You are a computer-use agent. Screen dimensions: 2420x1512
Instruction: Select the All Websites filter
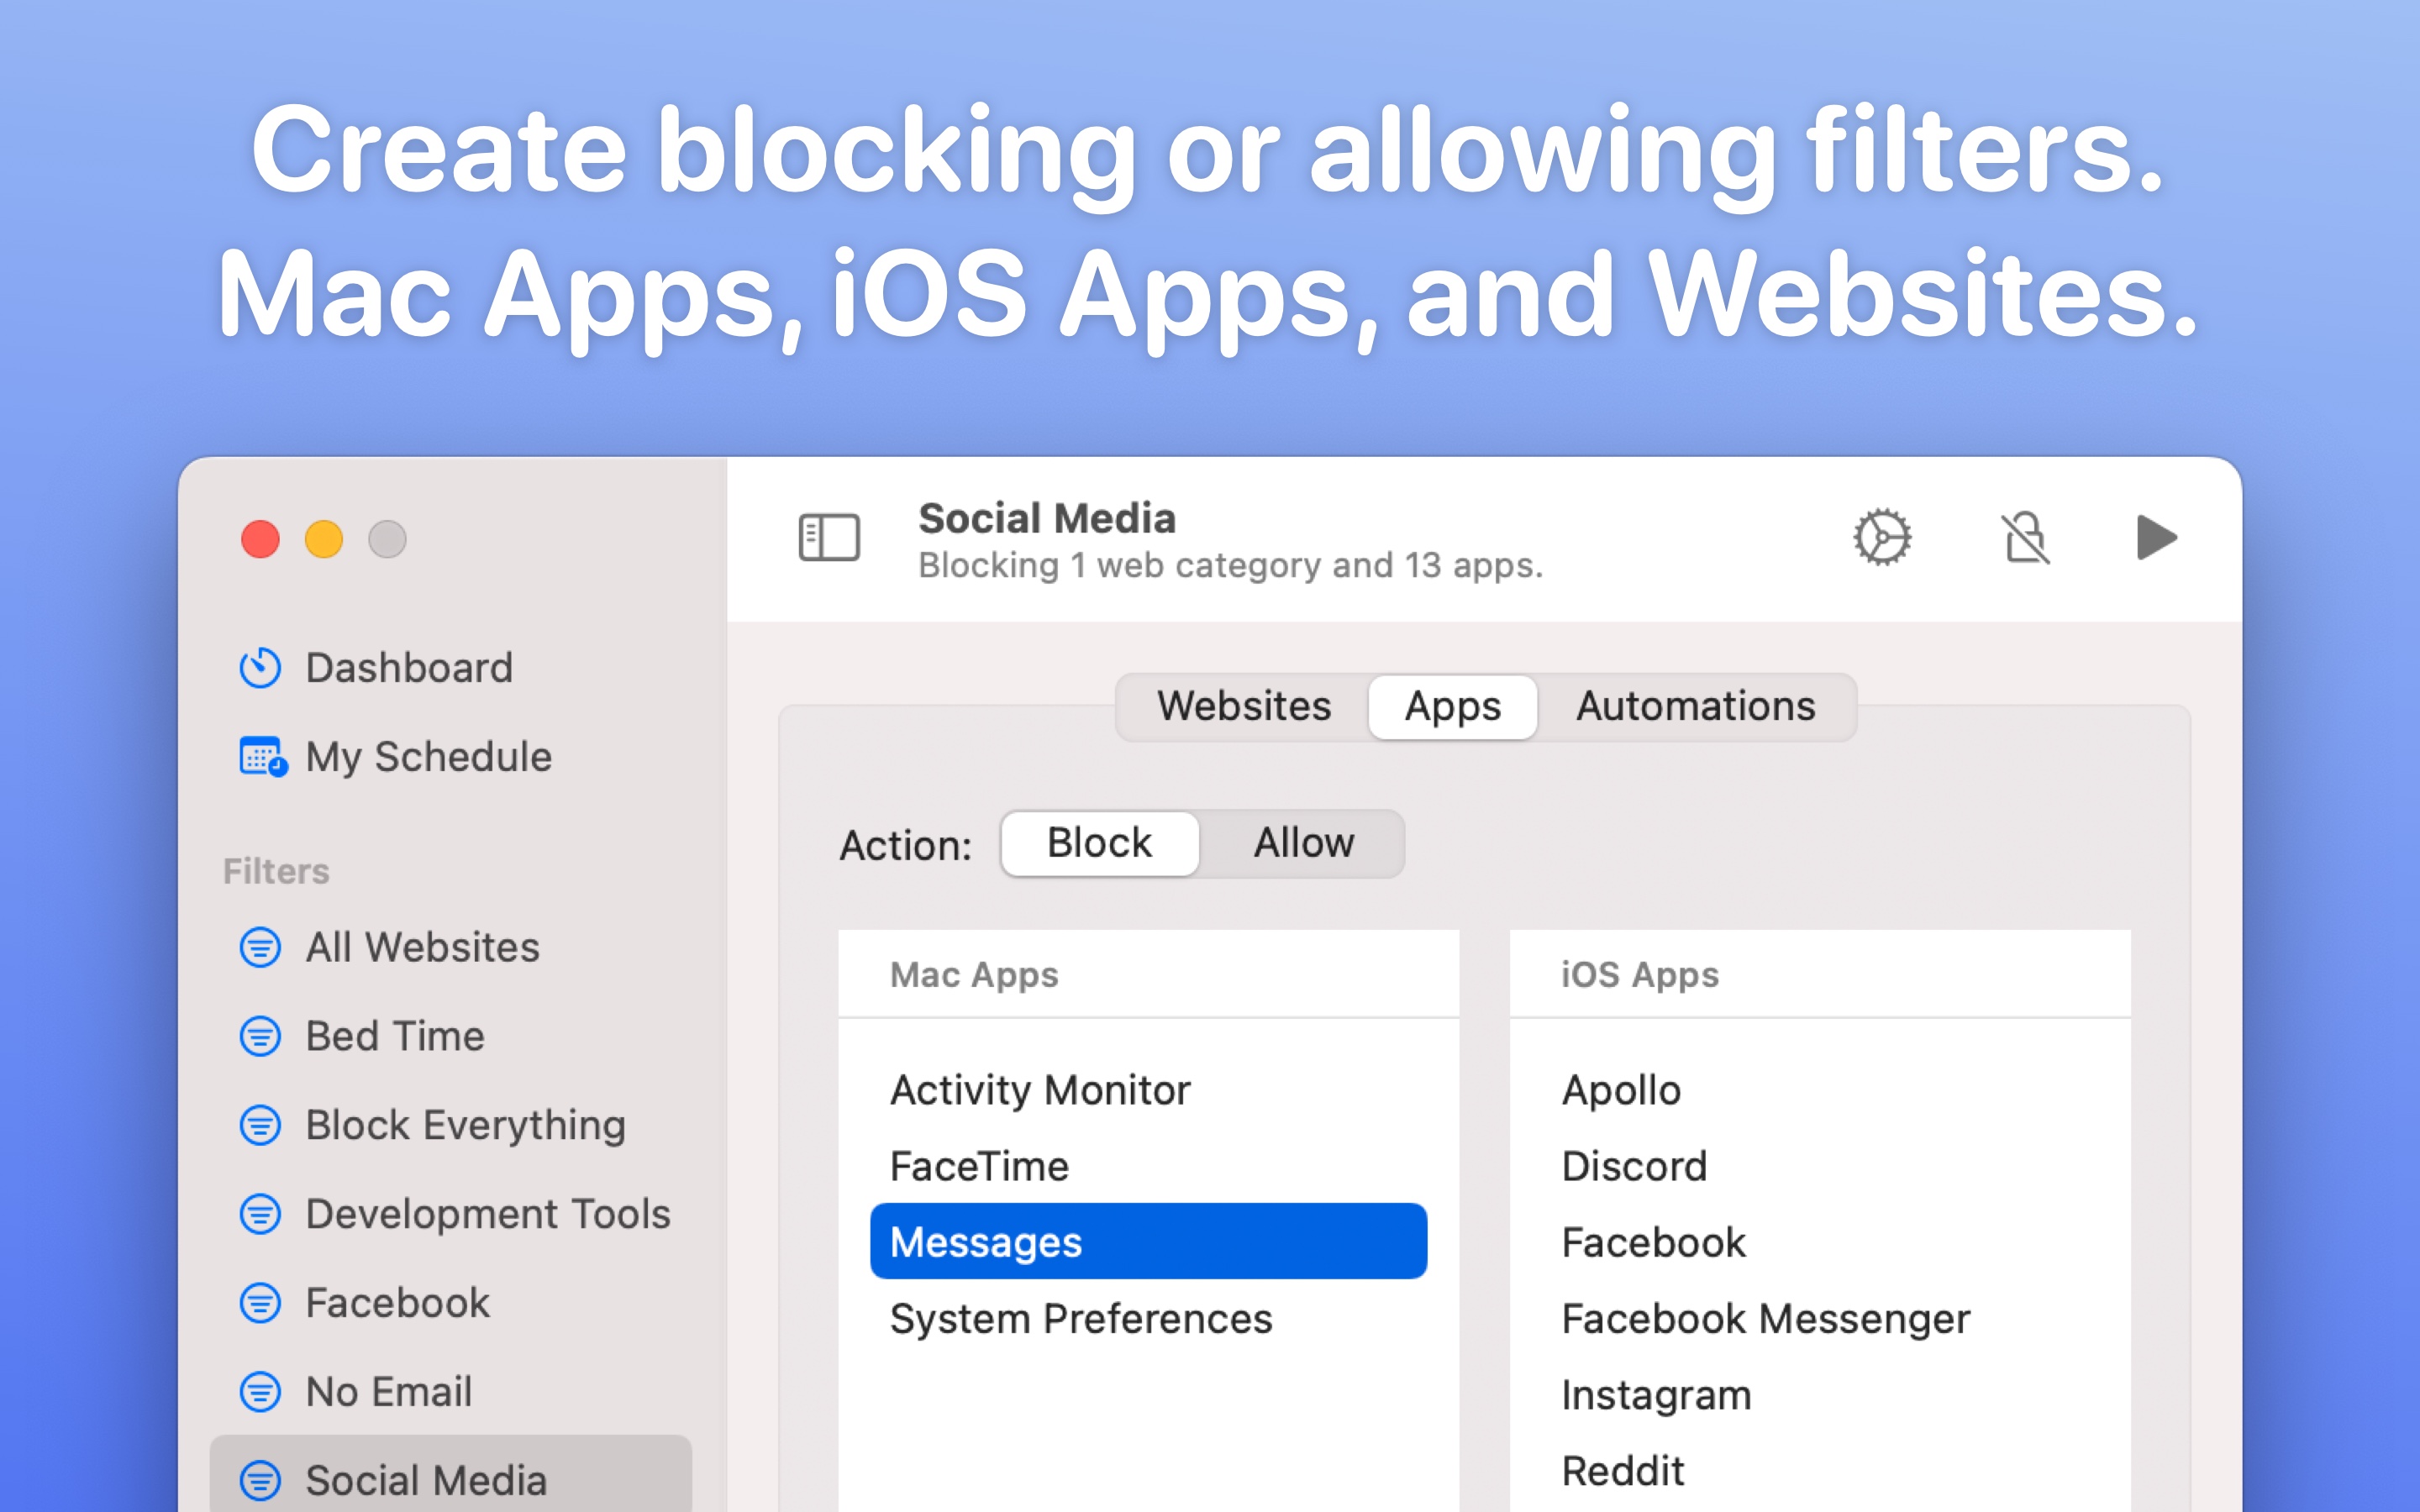click(421, 946)
